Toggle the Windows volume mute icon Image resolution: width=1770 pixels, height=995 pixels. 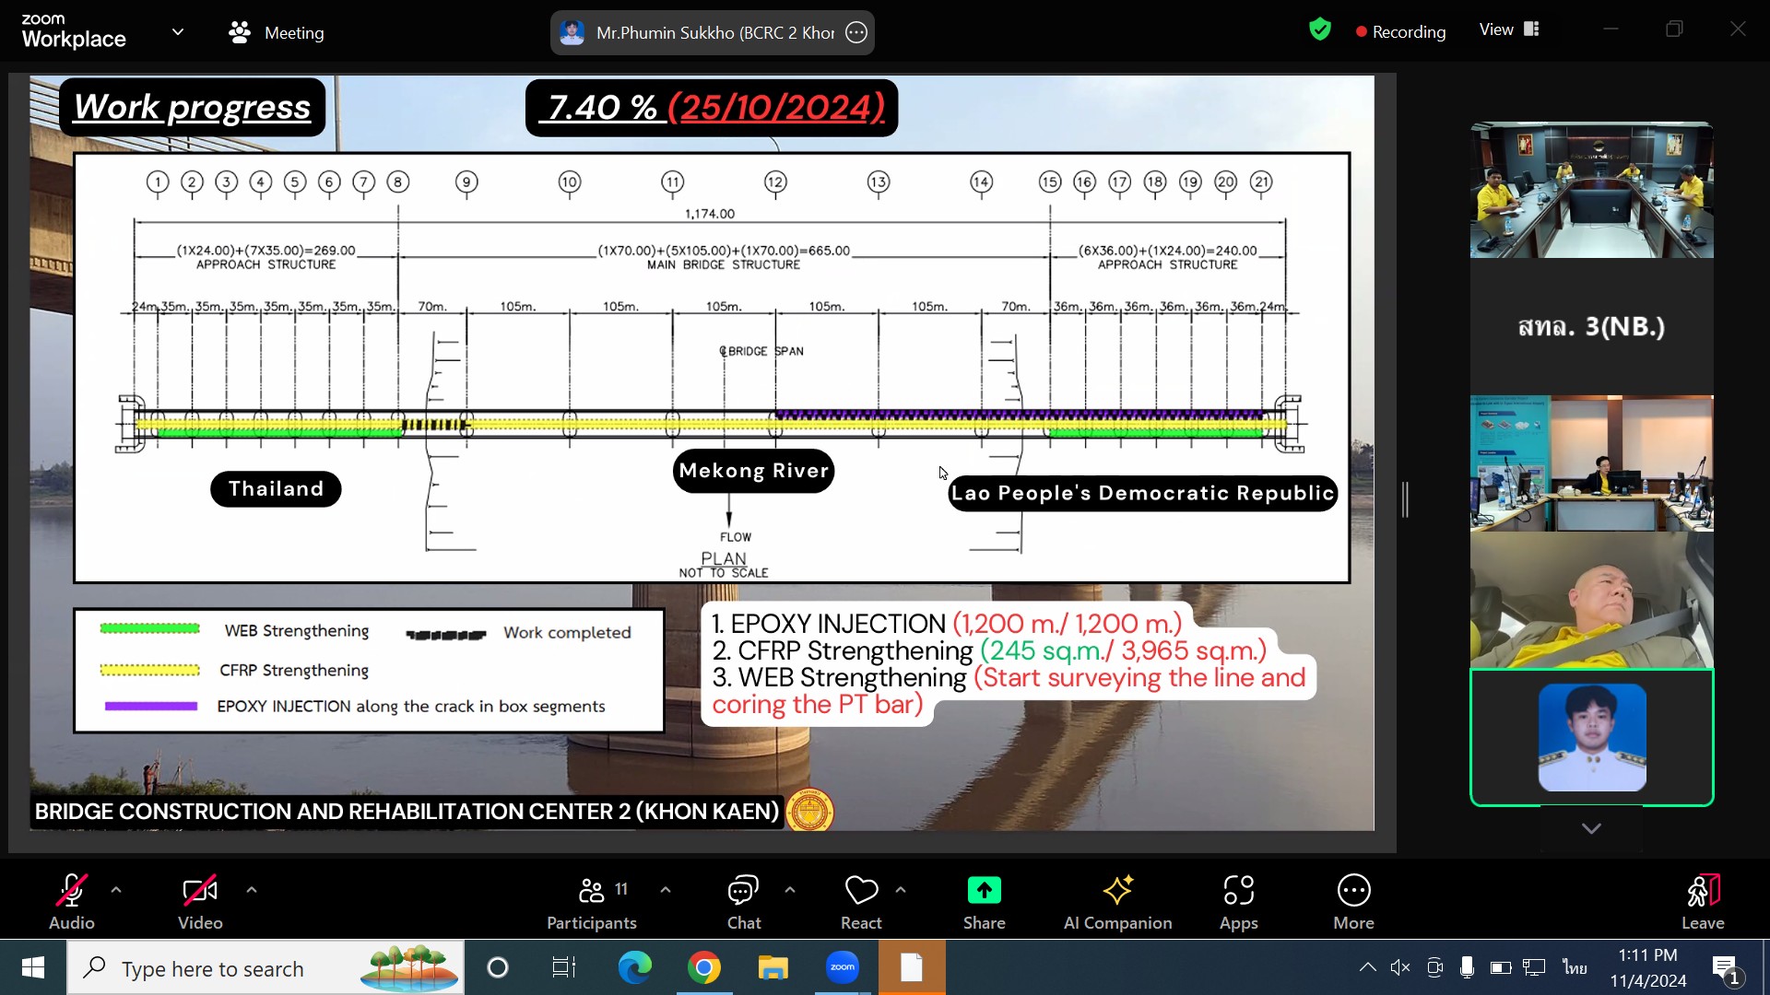[1400, 967]
